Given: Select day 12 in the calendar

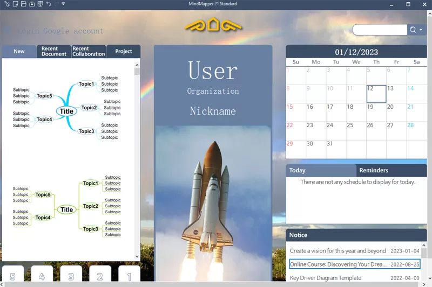Looking at the screenshot, I should click(376, 94).
